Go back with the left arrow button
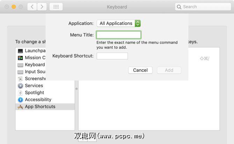 (x=32, y=7)
